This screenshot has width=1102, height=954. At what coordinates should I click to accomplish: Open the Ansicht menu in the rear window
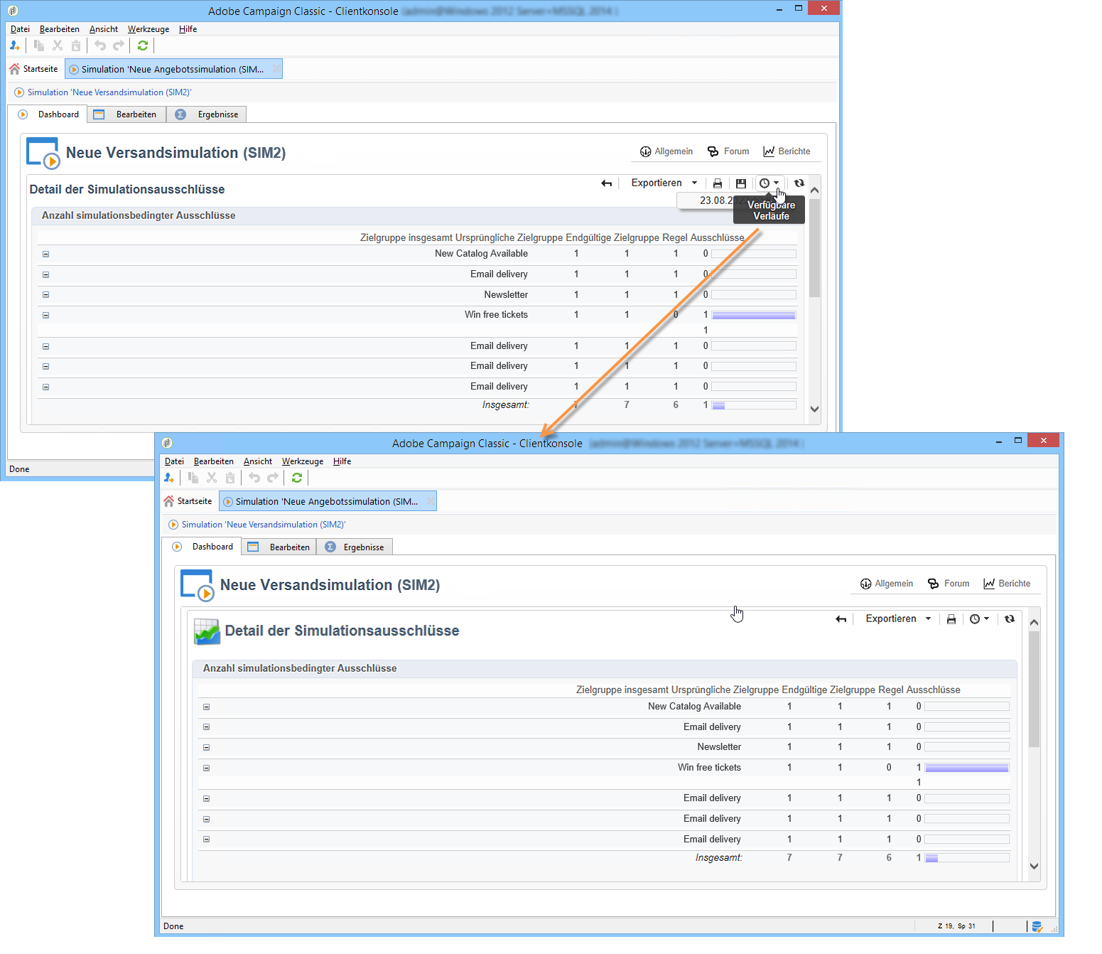[x=104, y=29]
